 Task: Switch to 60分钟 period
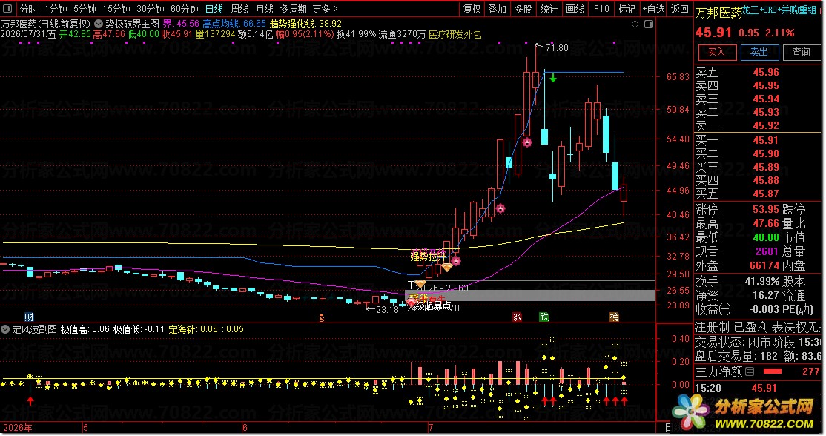click(x=185, y=9)
